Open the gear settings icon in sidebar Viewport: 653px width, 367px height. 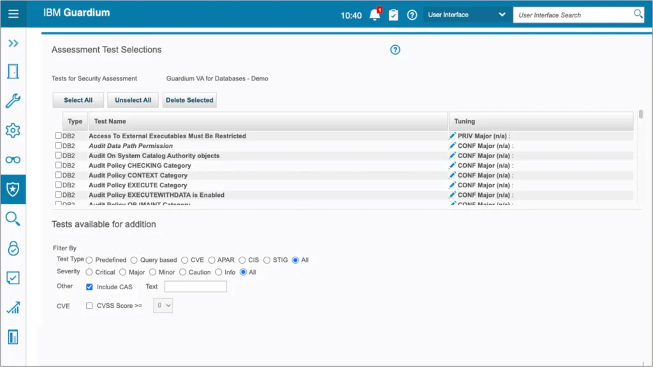pyautogui.click(x=13, y=129)
